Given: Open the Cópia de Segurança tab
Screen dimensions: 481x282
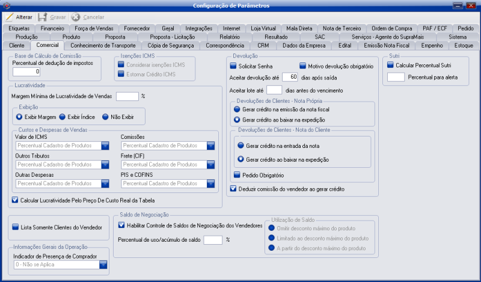Looking at the screenshot, I should pyautogui.click(x=171, y=46).
